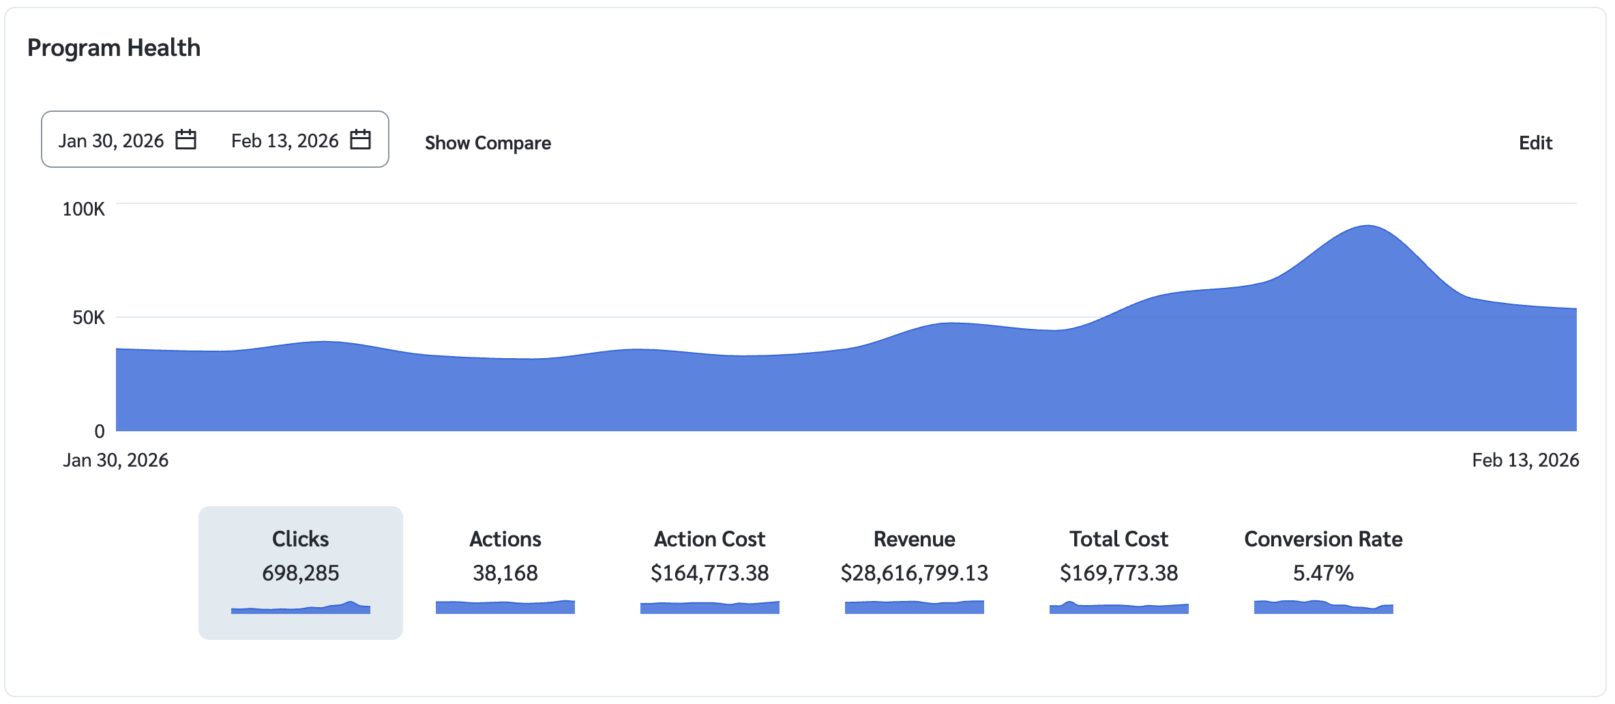Click the Revenue sparkline thumbnail
Screen dimensions: 1615x704
[914, 607]
